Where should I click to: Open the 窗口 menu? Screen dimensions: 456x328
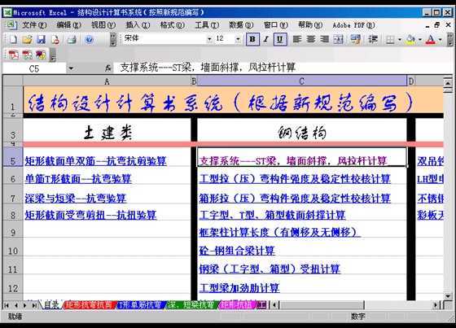click(x=276, y=25)
